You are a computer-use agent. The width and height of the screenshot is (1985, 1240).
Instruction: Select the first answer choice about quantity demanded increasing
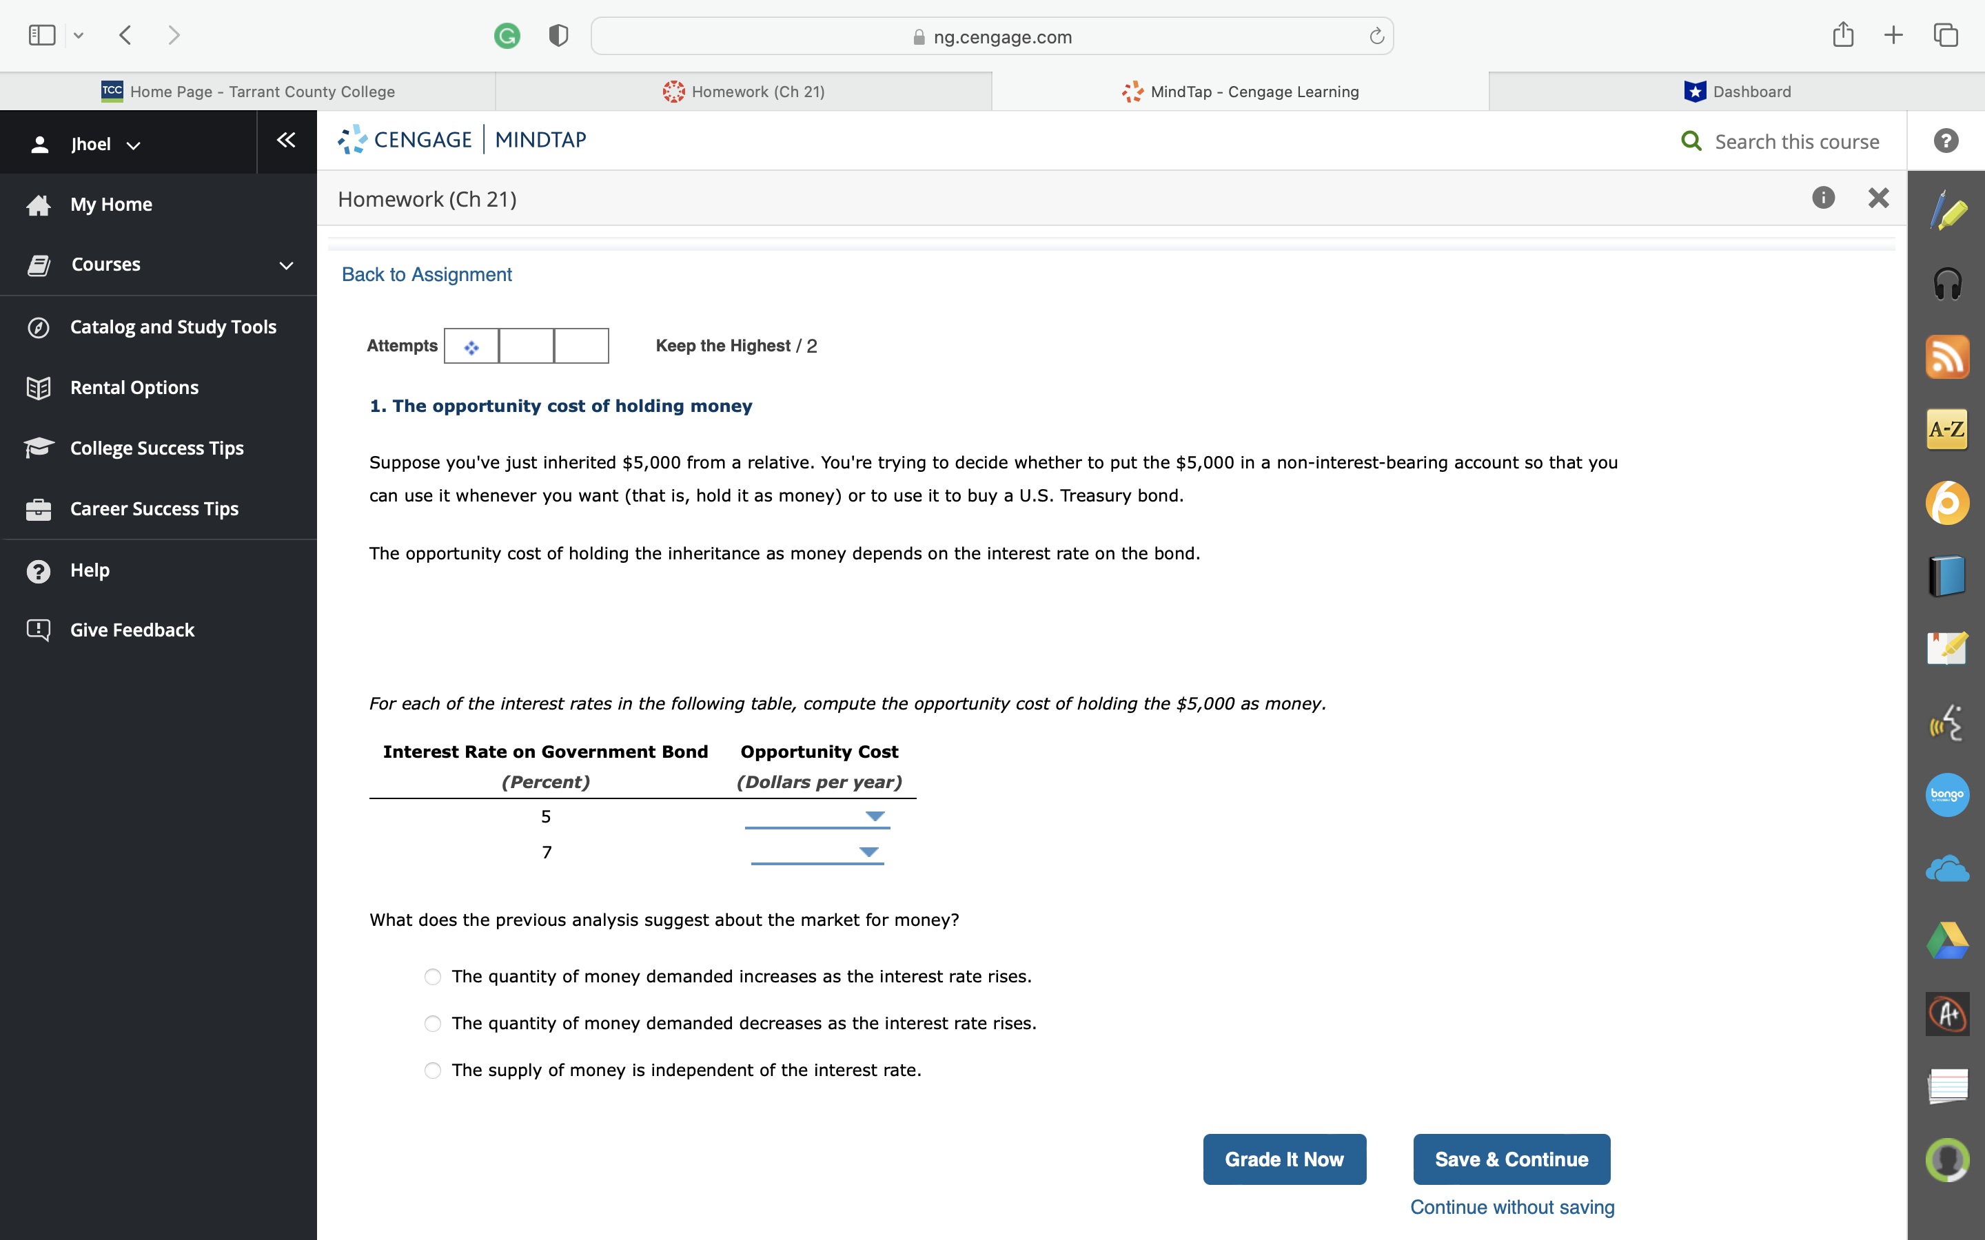pyautogui.click(x=432, y=976)
